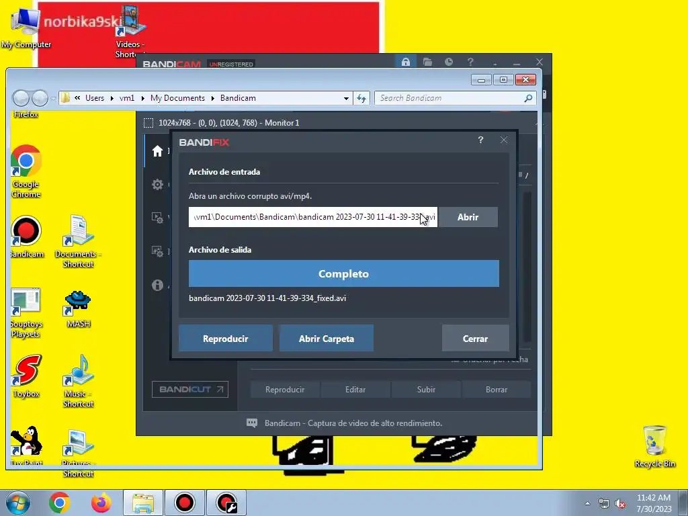Screen dimensions: 688x516
Task: Click the Bandicam title bar help question mark
Action: click(470, 62)
